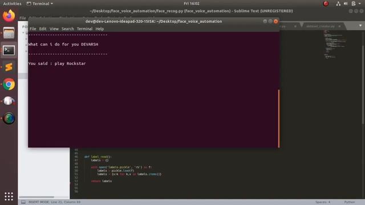The width and height of the screenshot is (365, 205).
Task: Click terminal line 'You said : play Rockstar'
Action: pos(57,63)
